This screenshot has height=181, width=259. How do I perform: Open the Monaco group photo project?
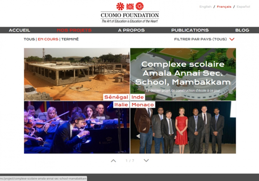(x=183, y=128)
